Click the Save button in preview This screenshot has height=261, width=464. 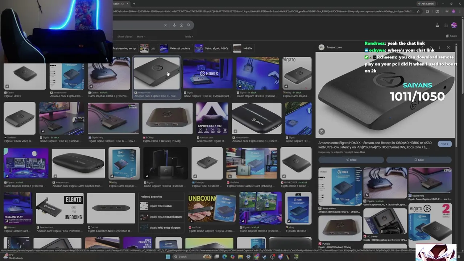coord(419,160)
